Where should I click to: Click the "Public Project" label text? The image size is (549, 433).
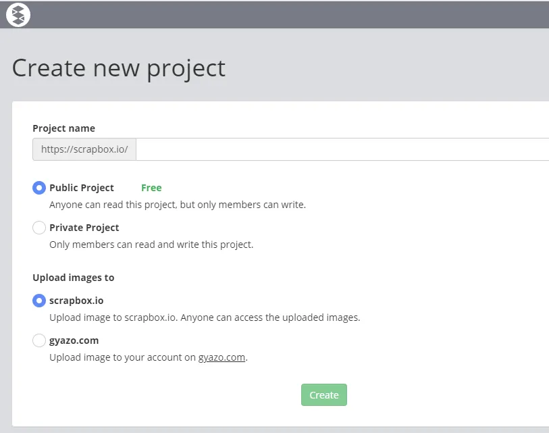pyautogui.click(x=82, y=188)
